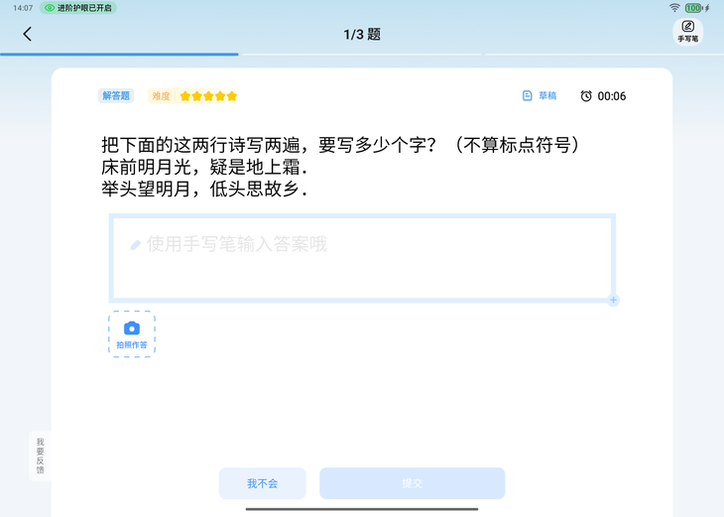
Task: Tap the 我不会 button
Action: [x=262, y=483]
